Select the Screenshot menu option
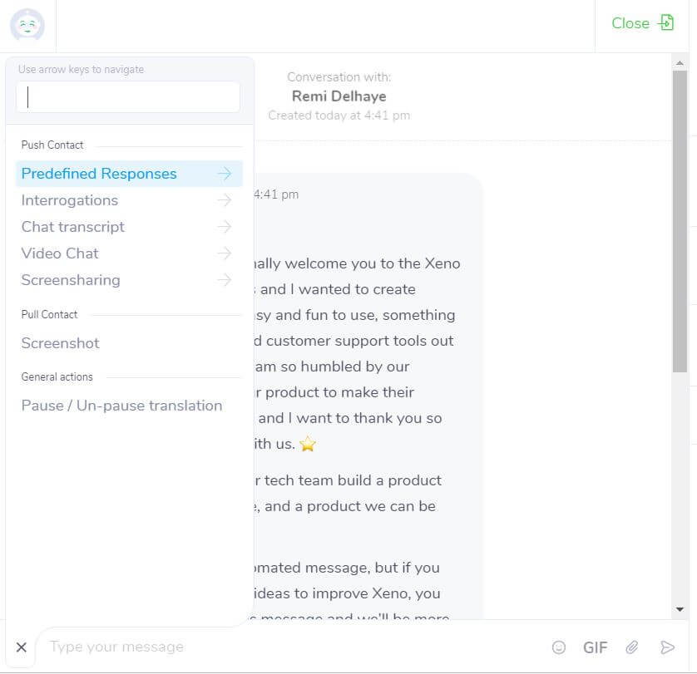The image size is (697, 674). pos(60,343)
